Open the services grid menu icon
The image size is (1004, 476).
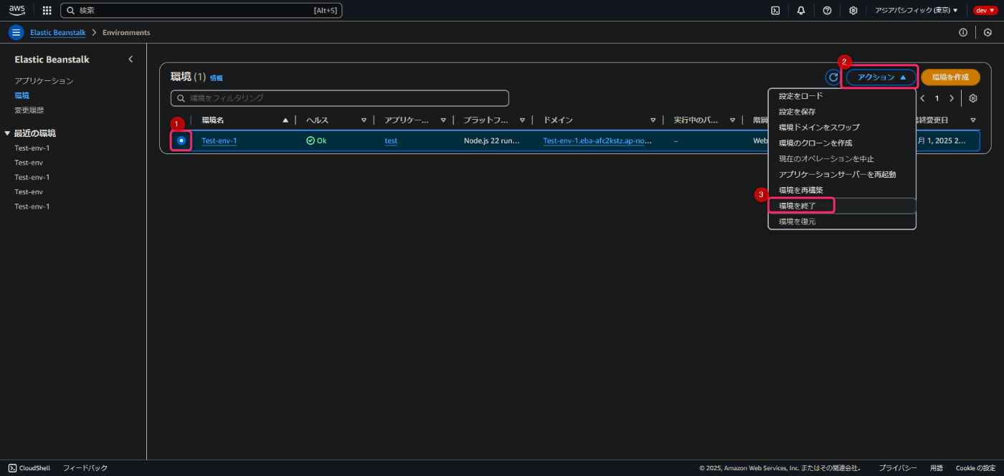coord(47,11)
